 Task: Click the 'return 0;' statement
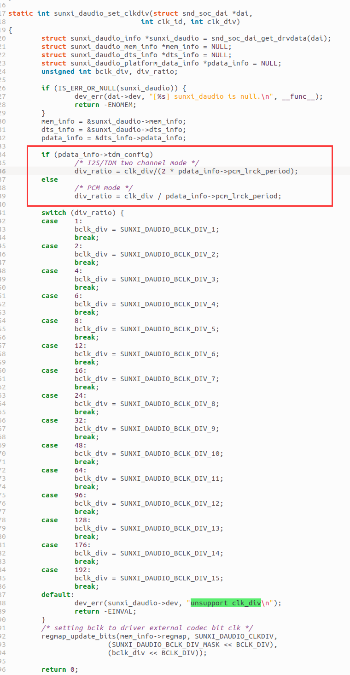coord(59,669)
